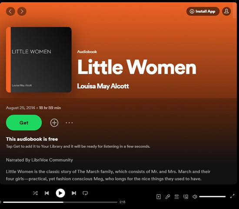Seek within the playback progress bar
This screenshot has height=209, width=239.
coord(60,202)
